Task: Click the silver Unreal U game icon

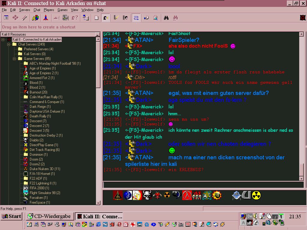Action: 246,195
